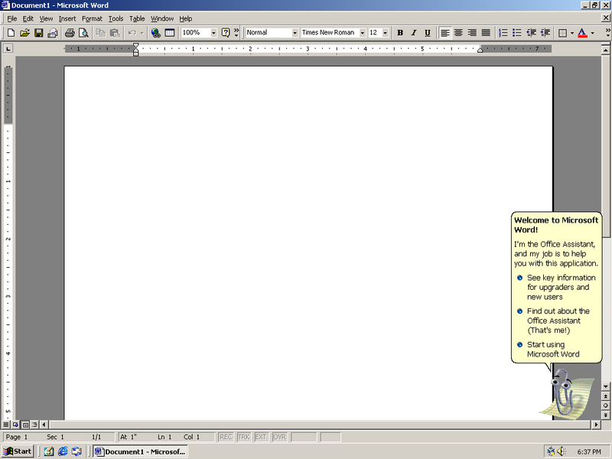Apply numbered list formatting
Image resolution: width=612 pixels, height=459 pixels.
[503, 33]
